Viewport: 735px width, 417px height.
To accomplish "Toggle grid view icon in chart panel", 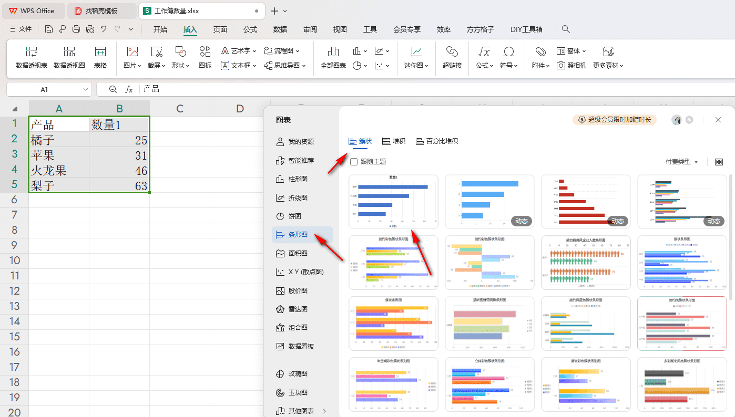I will (719, 162).
